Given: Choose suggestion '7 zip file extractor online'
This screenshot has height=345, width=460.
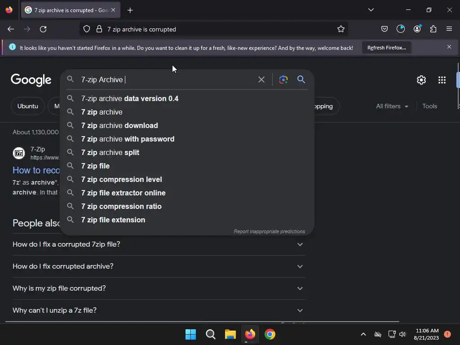Looking at the screenshot, I should tap(187, 193).
